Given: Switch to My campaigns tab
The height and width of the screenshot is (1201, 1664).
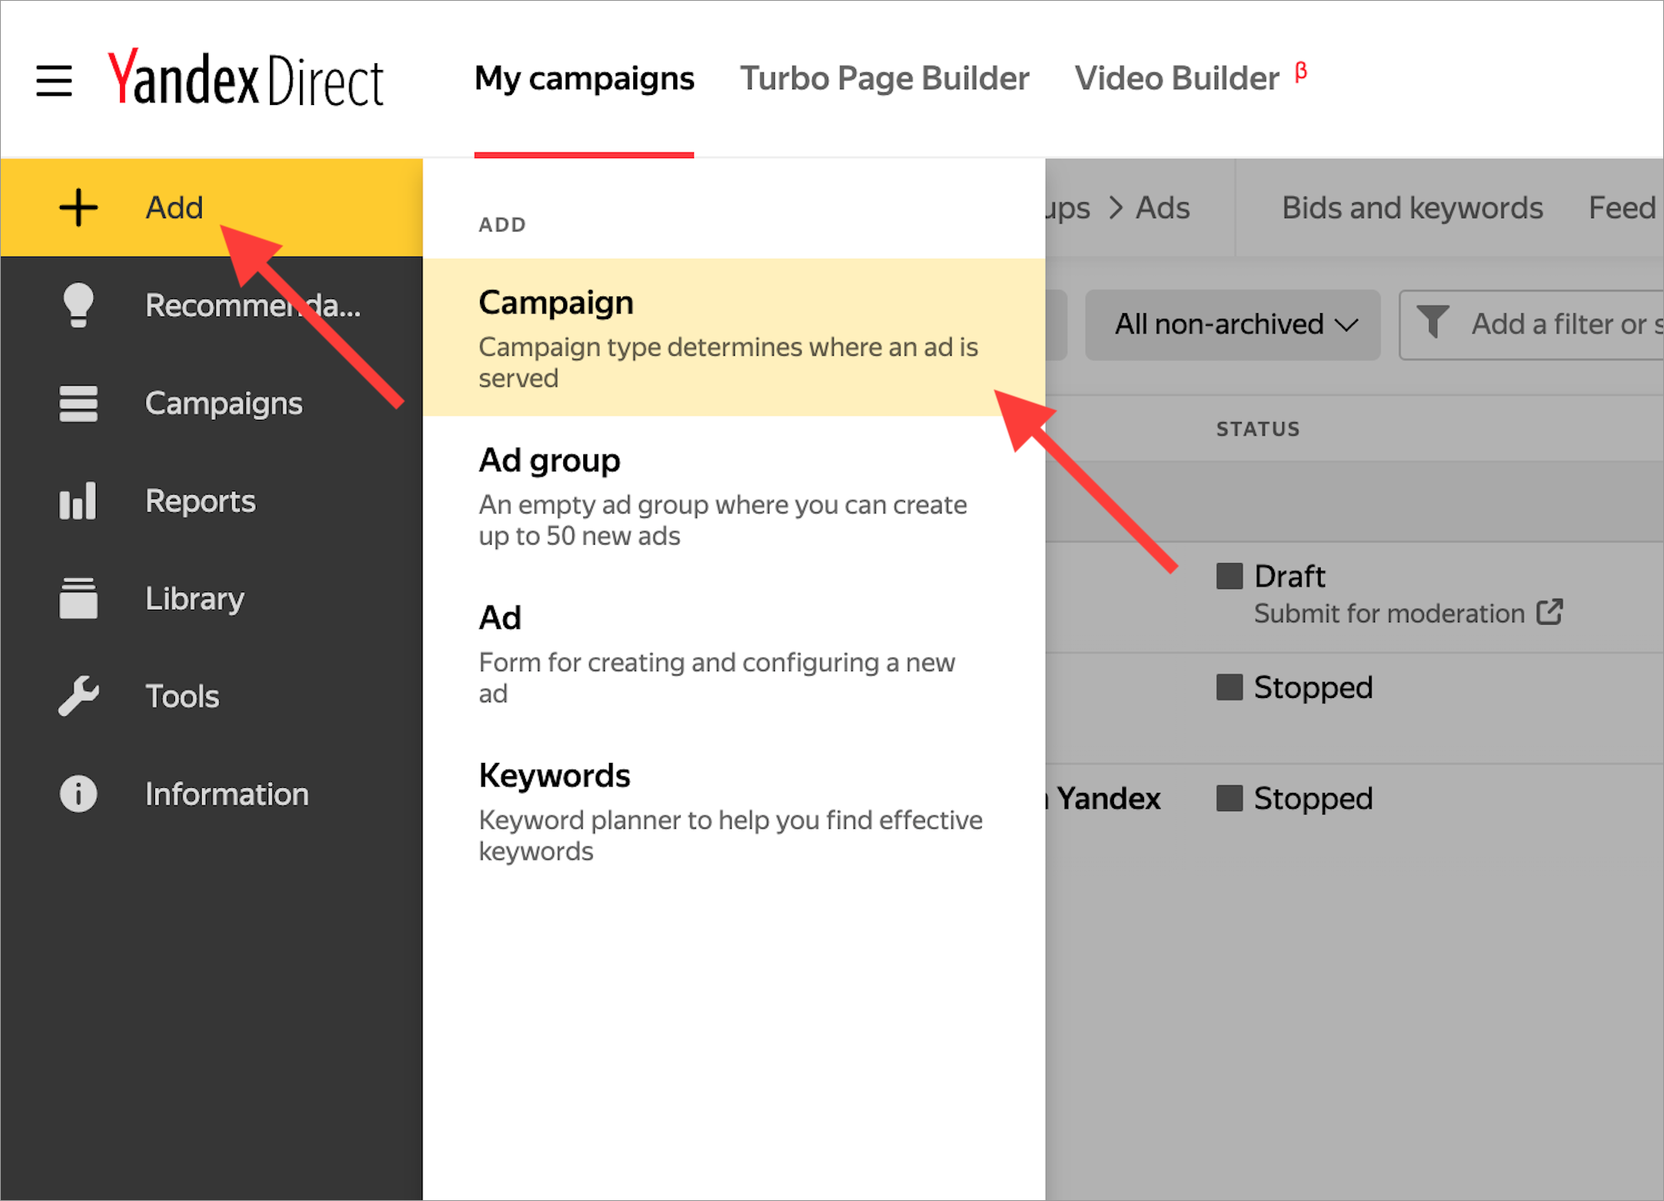Looking at the screenshot, I should point(584,78).
